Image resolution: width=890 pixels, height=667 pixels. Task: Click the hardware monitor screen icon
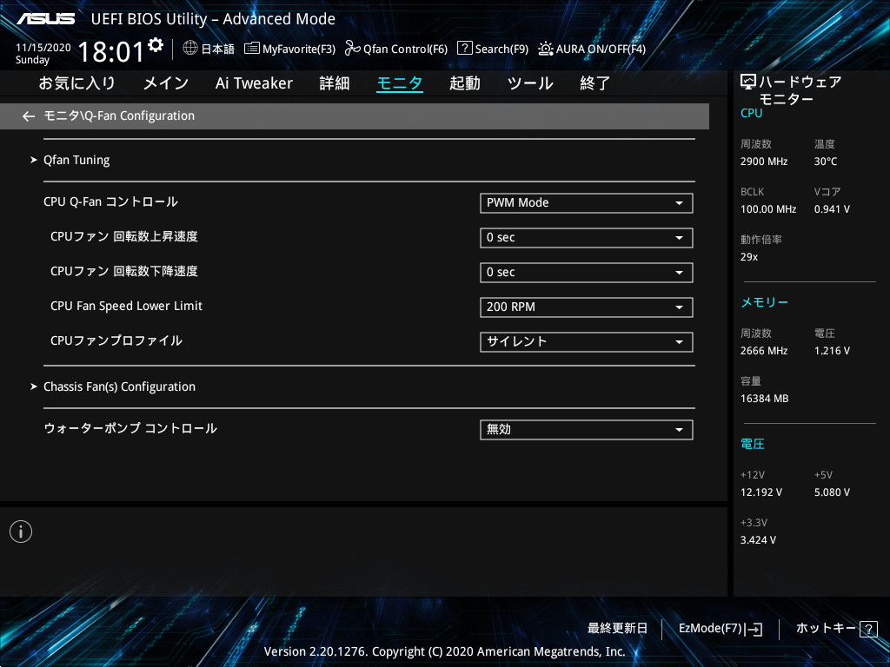pyautogui.click(x=748, y=83)
